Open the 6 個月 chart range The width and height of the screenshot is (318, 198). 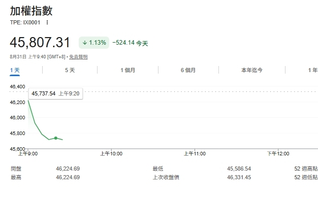click(x=188, y=71)
